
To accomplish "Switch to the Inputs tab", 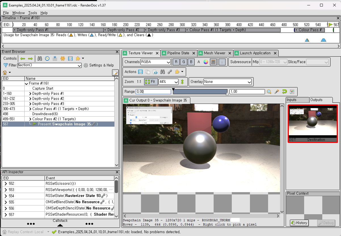I will pos(298,100).
